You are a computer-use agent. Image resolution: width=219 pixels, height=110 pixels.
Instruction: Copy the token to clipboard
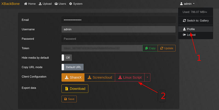click(150, 48)
